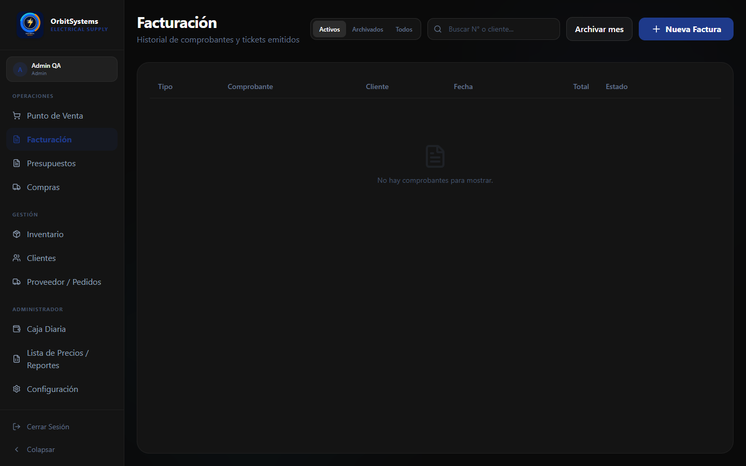746x466 pixels.
Task: Go to Configuración settings
Action: [x=62, y=389]
